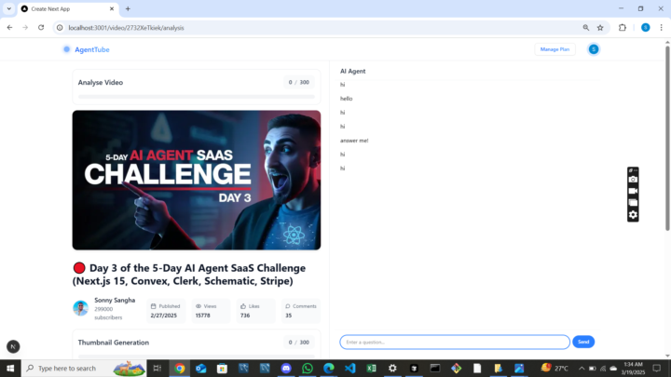Reload the page with the refresh icon
This screenshot has height=377, width=671.
[x=41, y=27]
